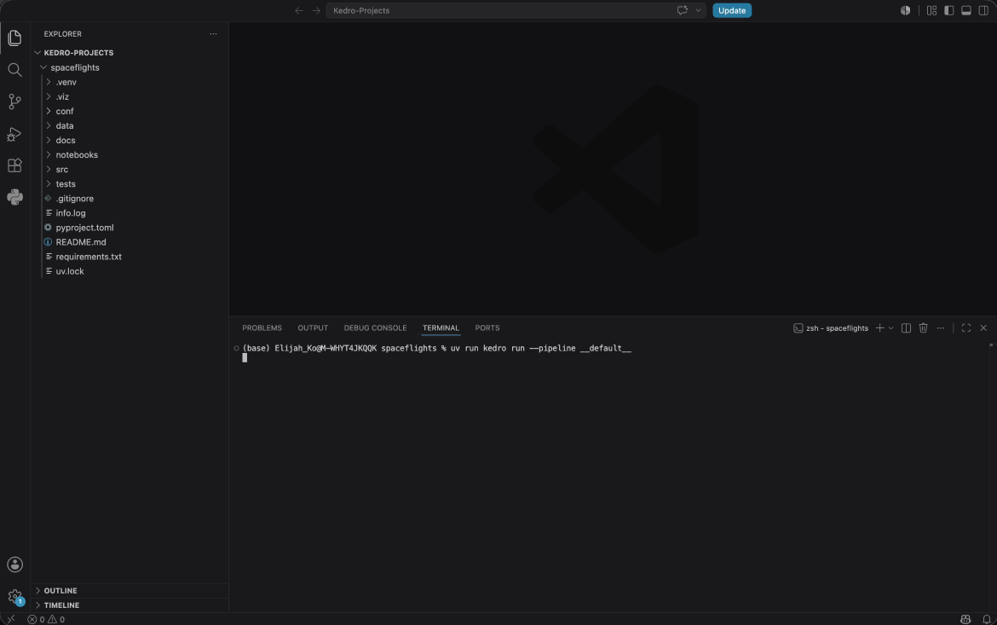Expand the notebooks folder

pyautogui.click(x=130, y=154)
